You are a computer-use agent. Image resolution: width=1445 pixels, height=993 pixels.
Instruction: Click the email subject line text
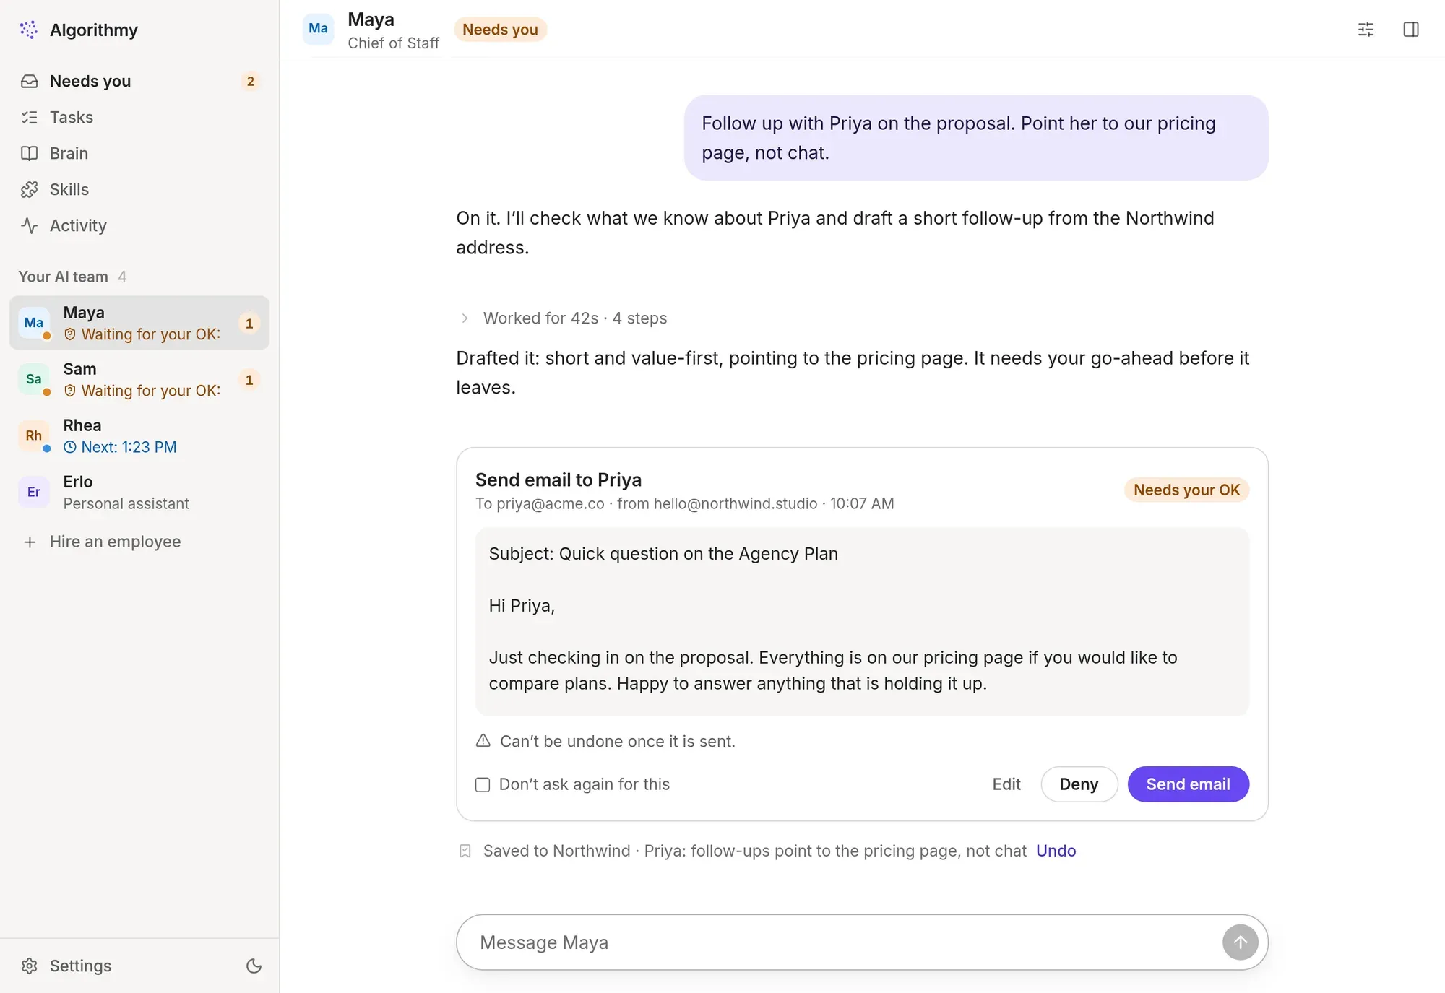click(663, 554)
